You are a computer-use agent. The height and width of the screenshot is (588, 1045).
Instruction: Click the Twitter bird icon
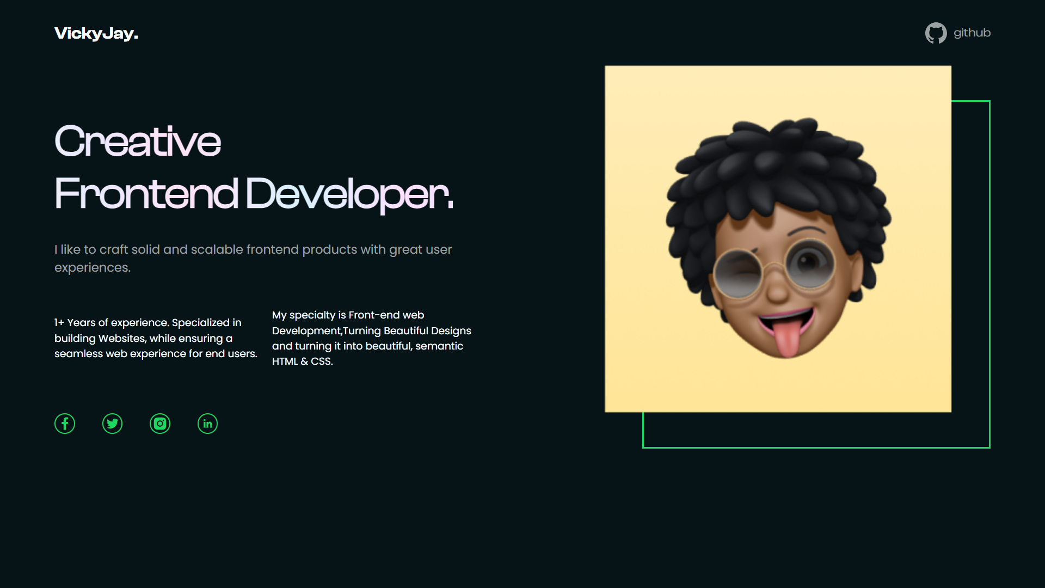pos(112,424)
